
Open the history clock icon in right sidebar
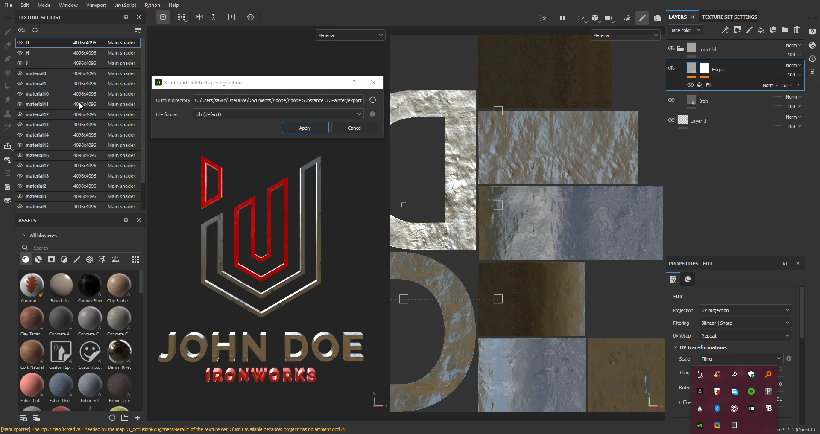tap(812, 59)
